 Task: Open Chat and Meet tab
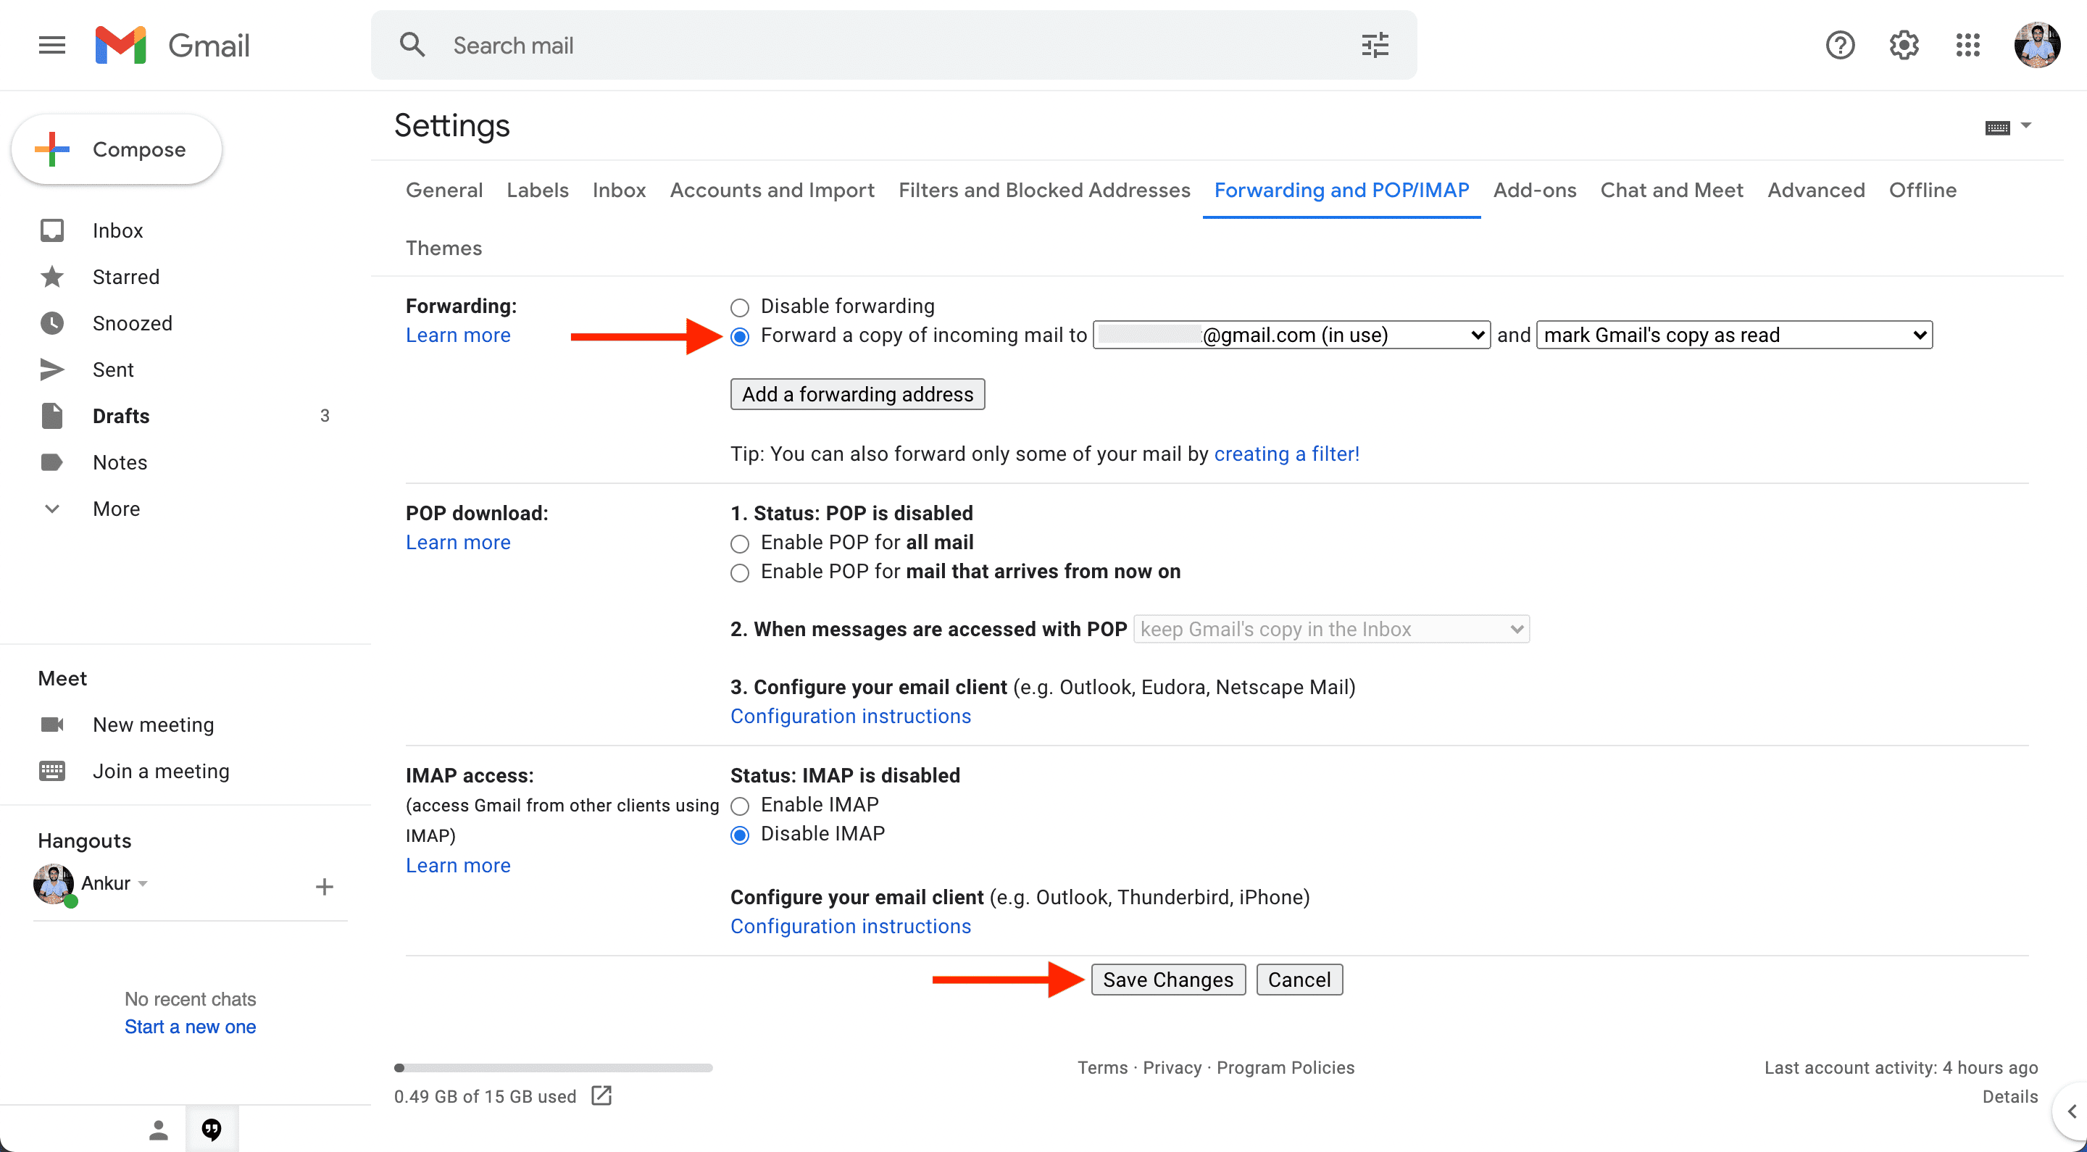1671,191
